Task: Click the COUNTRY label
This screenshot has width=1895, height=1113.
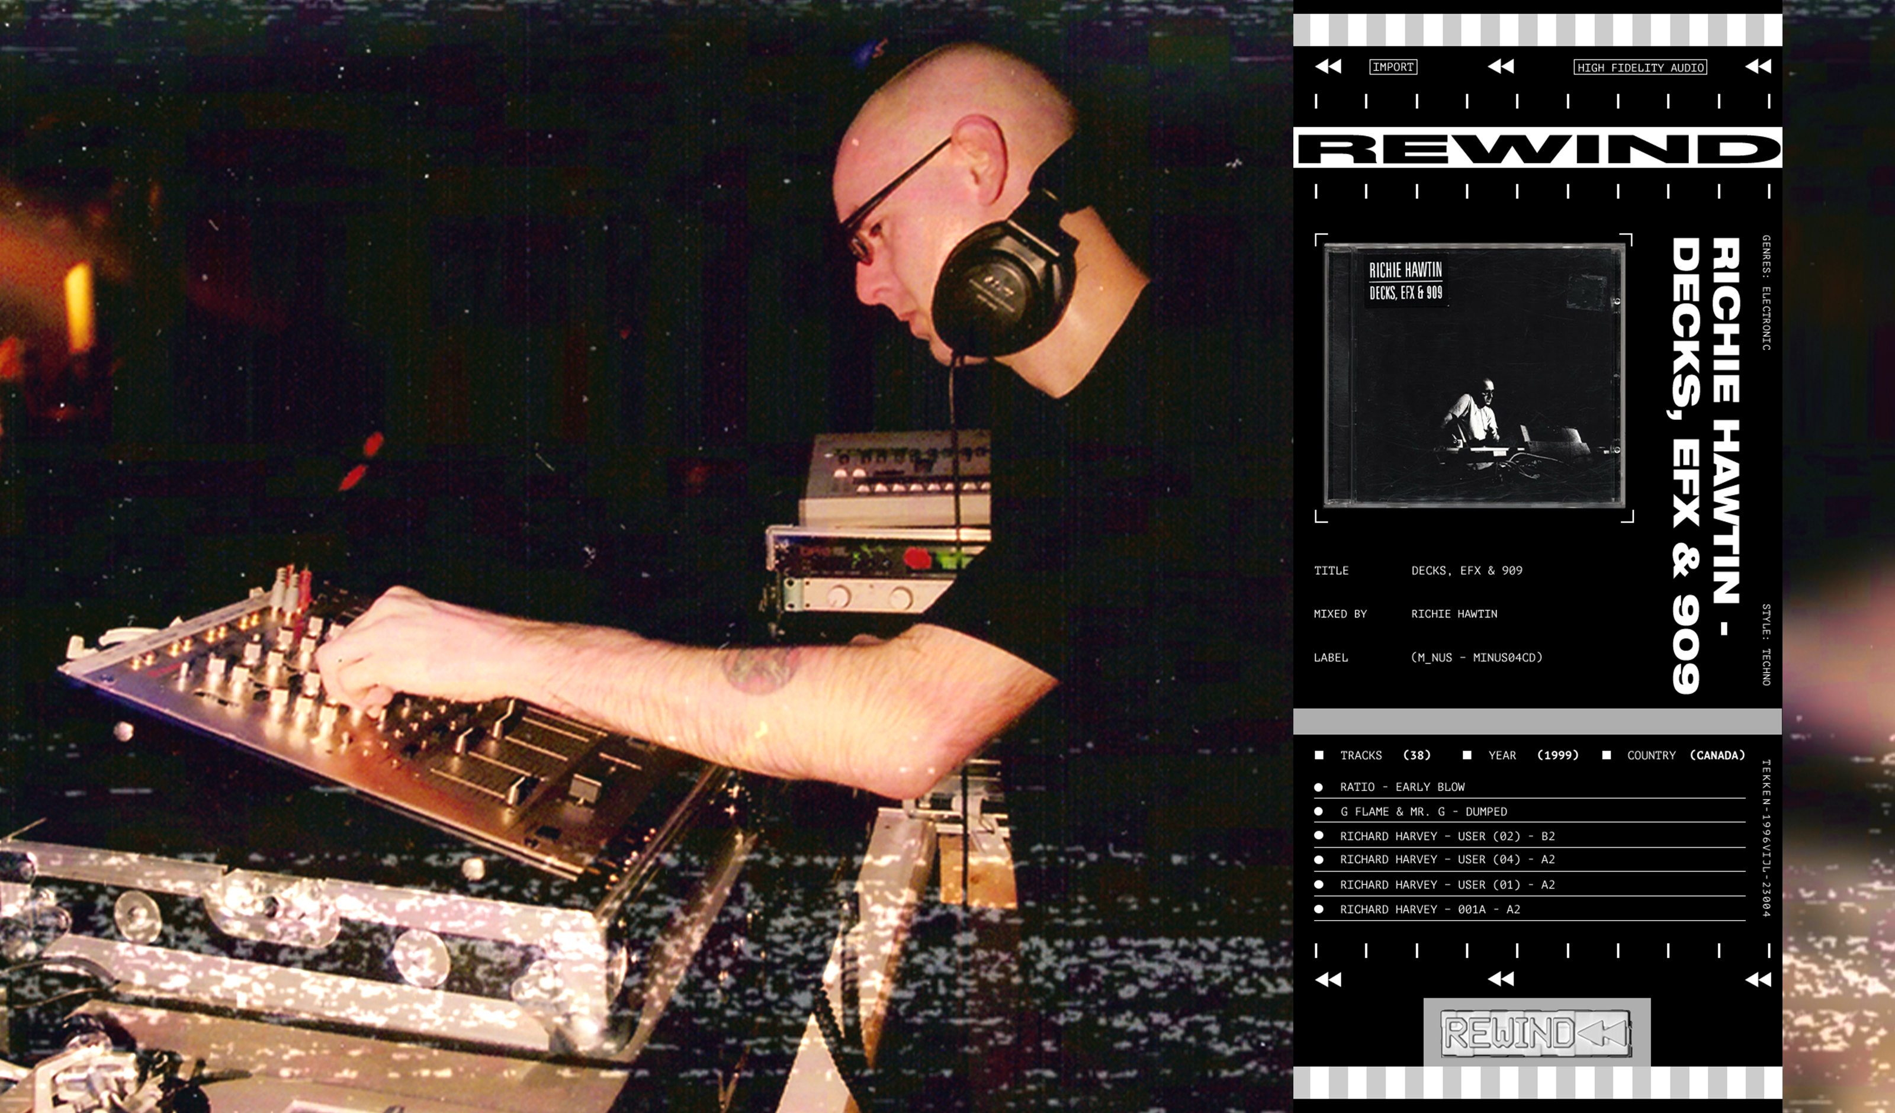Action: [1652, 755]
